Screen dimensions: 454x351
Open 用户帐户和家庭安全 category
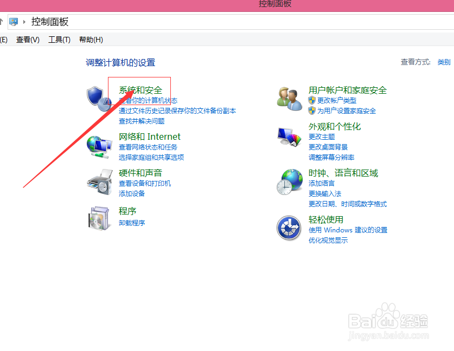(x=348, y=90)
